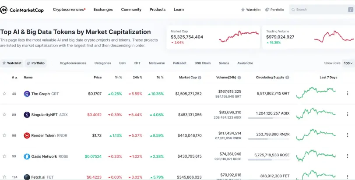Click the SingularityNET coin icon
Screen dimensions: 355x180
tap(27, 115)
